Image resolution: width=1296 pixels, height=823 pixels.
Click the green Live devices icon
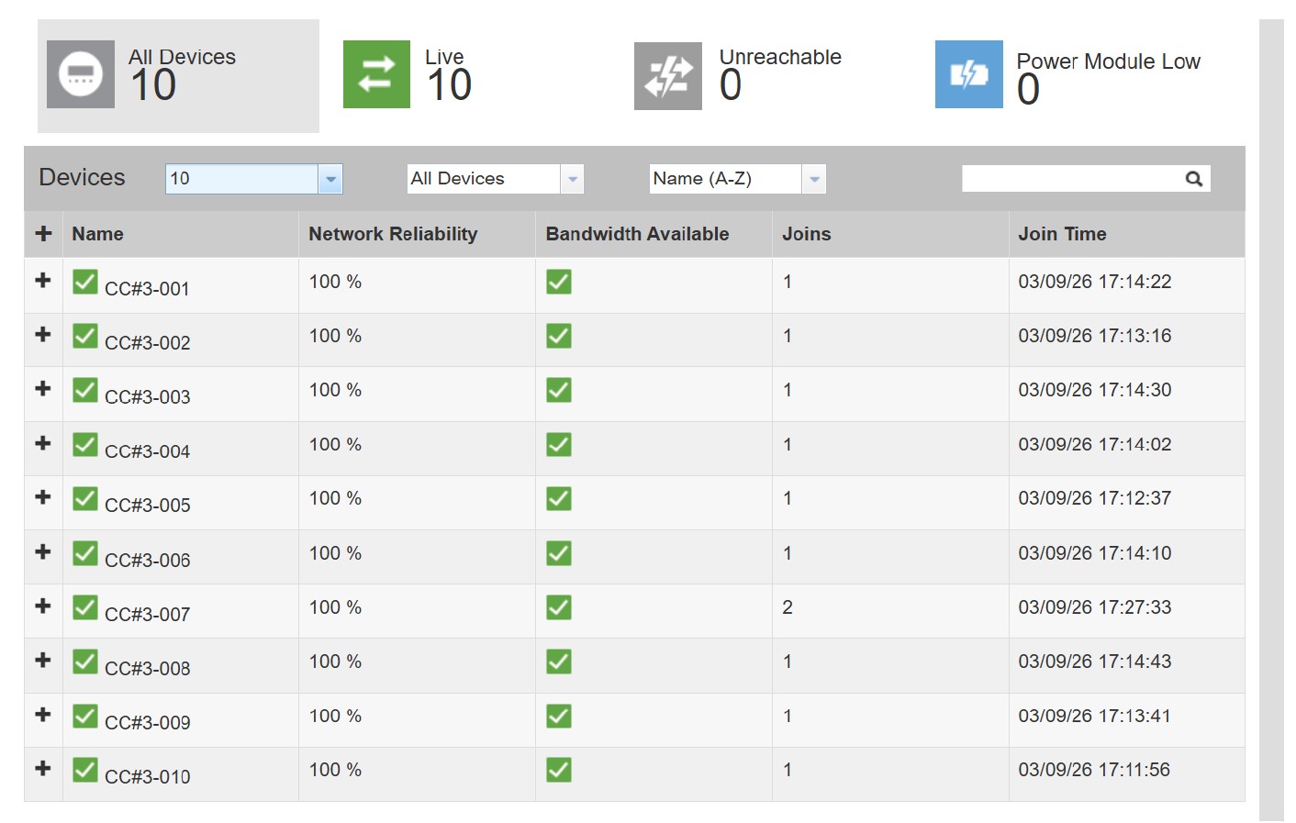point(376,74)
